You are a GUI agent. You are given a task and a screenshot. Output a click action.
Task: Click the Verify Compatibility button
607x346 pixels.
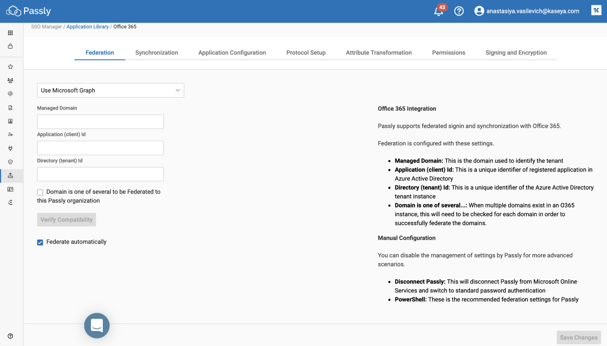pos(66,220)
